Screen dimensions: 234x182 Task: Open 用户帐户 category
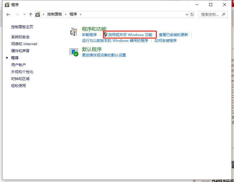(19, 65)
